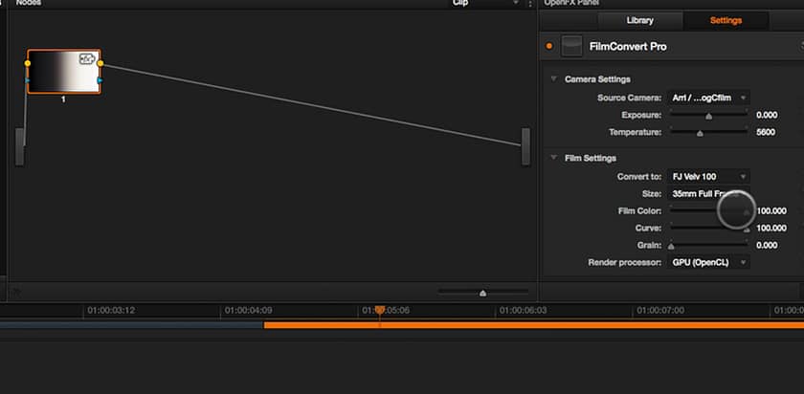
Task: Adjust the Exposure slider
Action: [708, 115]
